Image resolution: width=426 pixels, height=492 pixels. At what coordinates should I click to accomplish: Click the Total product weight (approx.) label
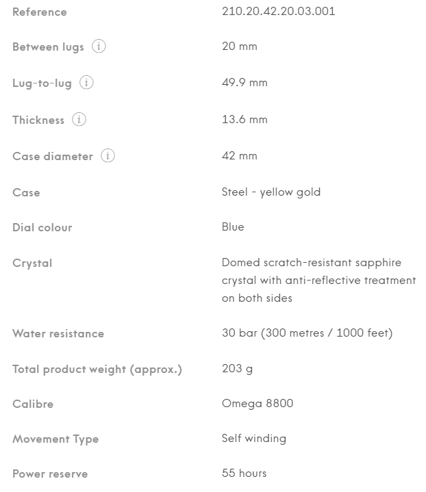97,370
